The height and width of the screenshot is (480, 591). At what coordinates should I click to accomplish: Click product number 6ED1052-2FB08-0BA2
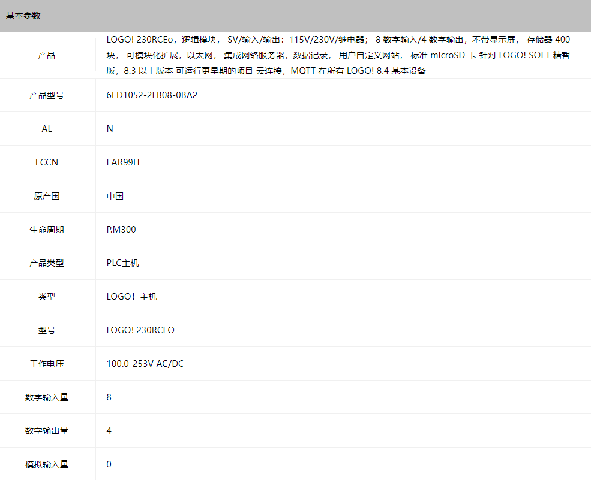pos(152,95)
